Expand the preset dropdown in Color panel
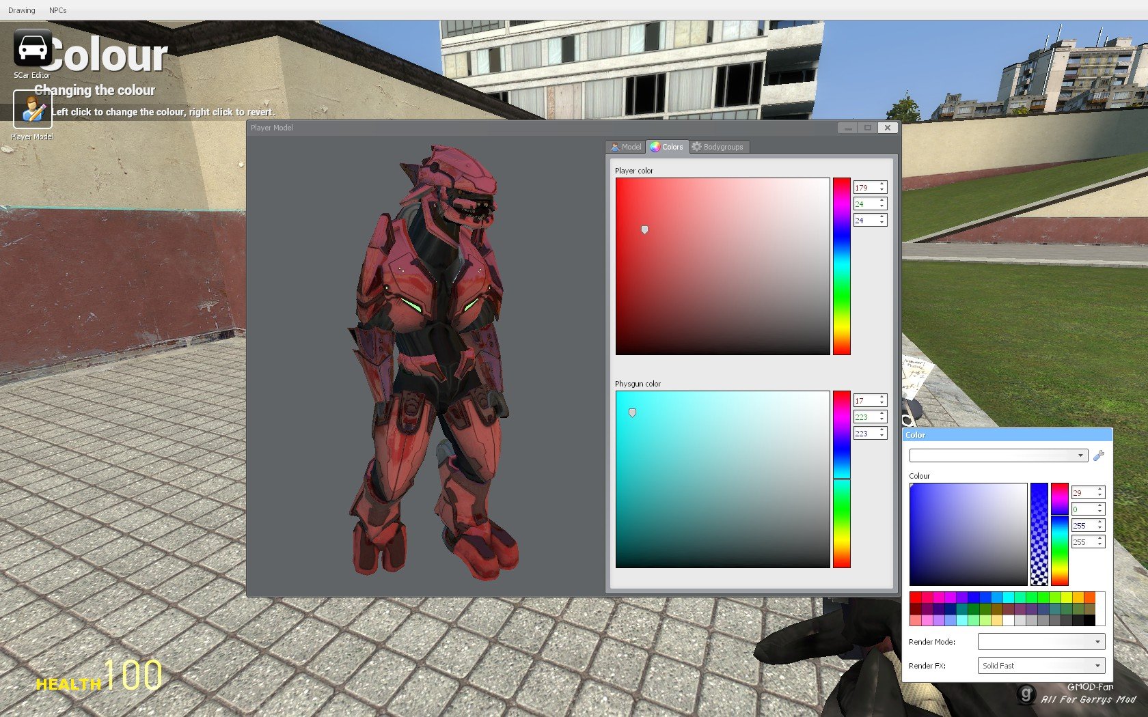 tap(998, 455)
